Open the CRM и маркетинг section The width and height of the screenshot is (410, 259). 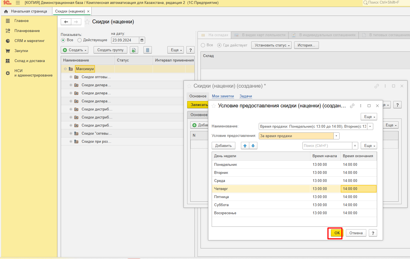(x=30, y=41)
